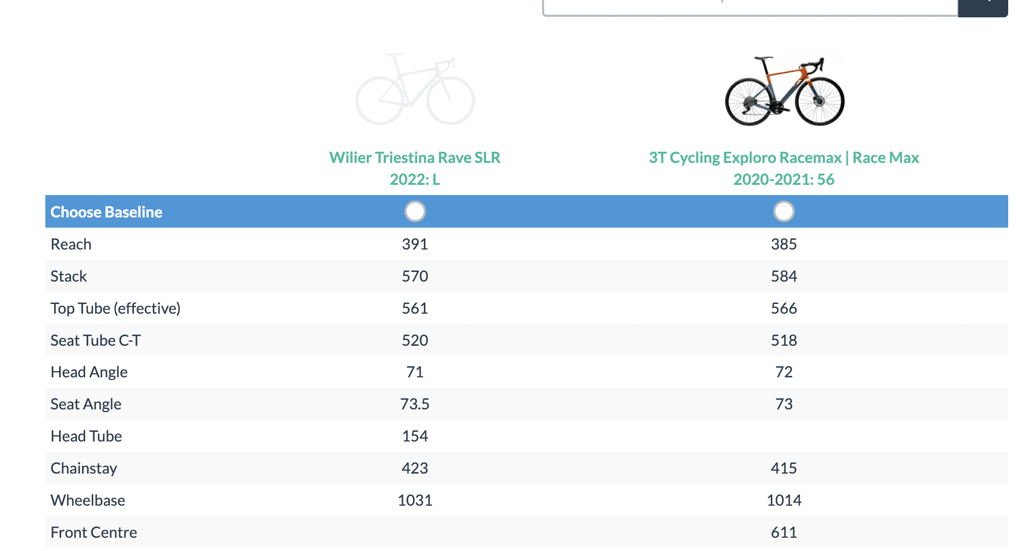Click the Chainstay row label
The height and width of the screenshot is (551, 1025).
(x=84, y=469)
